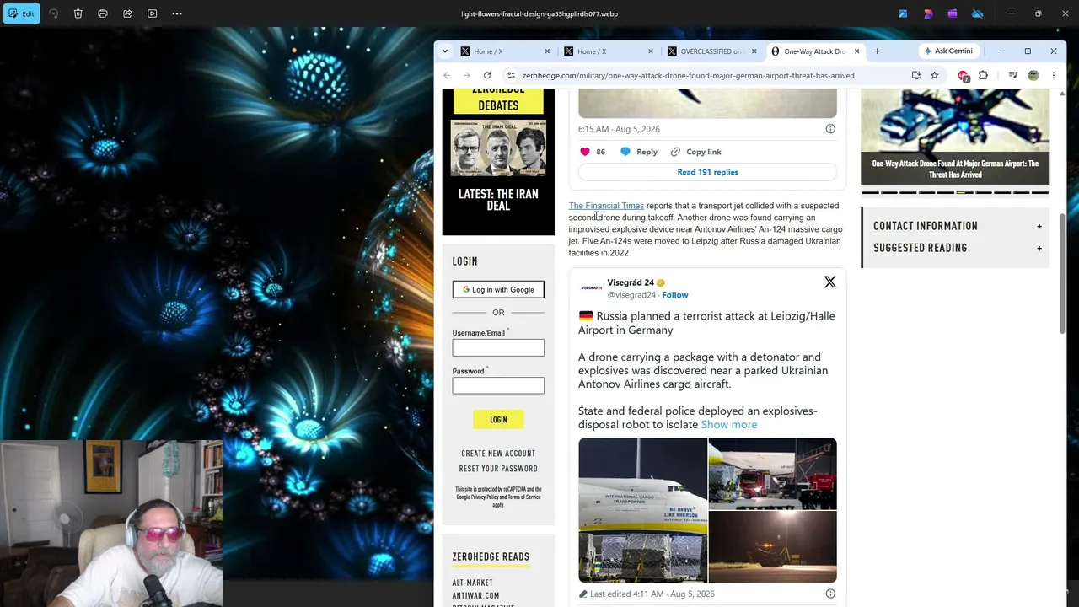Viewport: 1079px width, 607px height.
Task: Open the first app icon left of Designer
Action: (x=903, y=13)
